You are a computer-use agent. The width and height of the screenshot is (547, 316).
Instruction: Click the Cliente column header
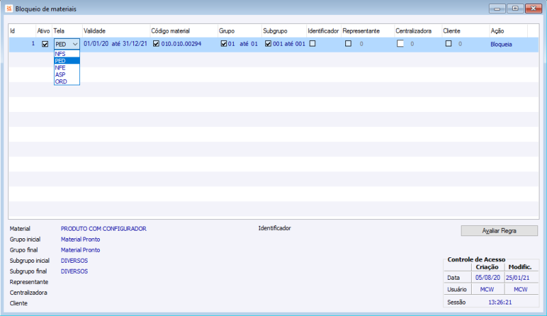[466, 31]
